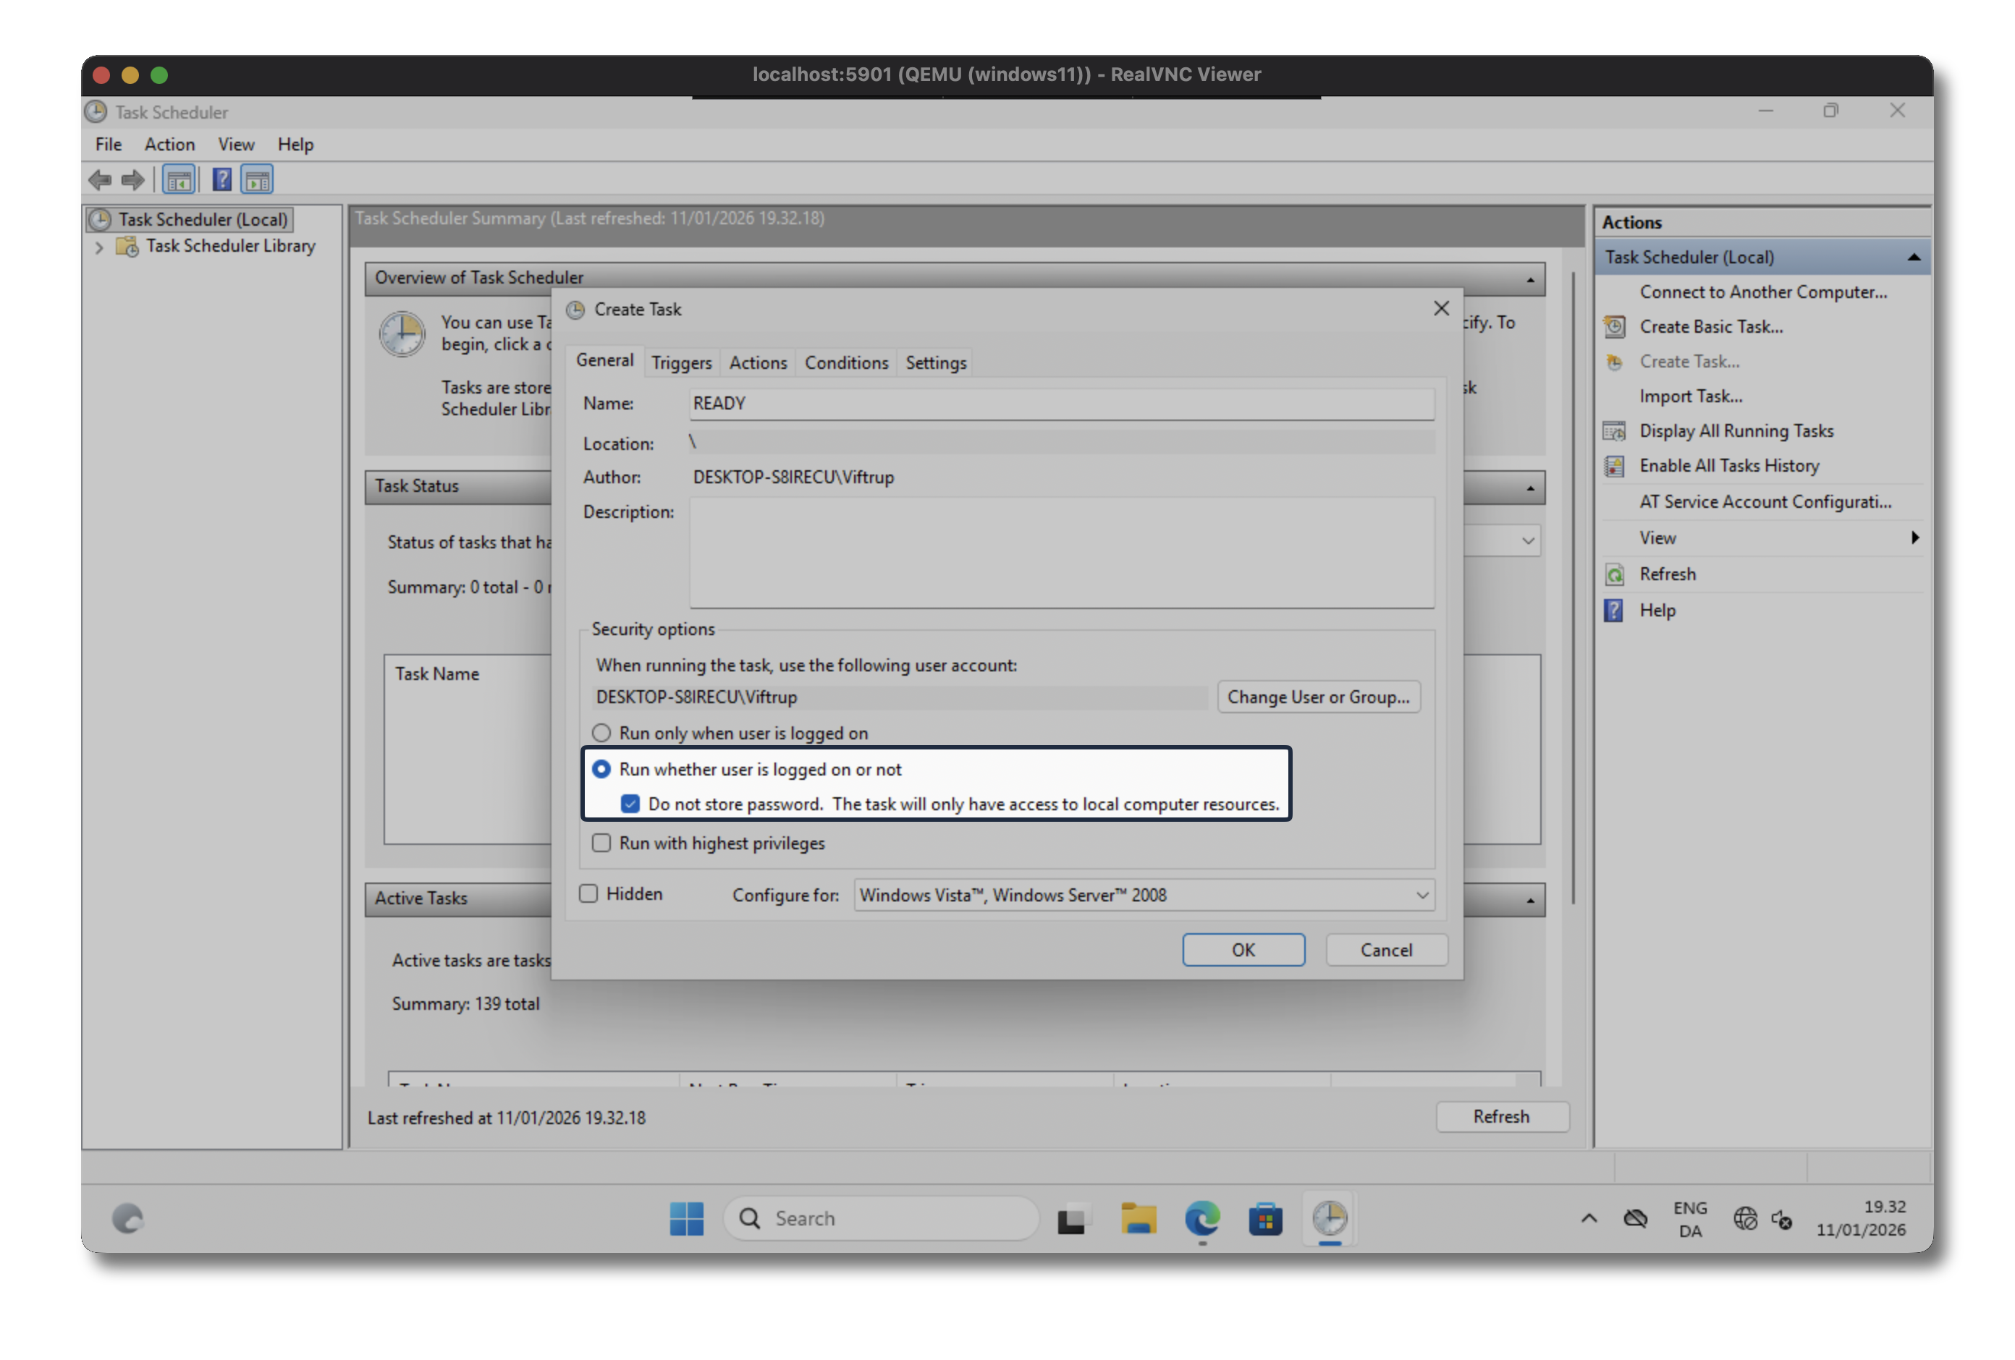
Task: Select 'Run only when user is logged on'
Action: pyautogui.click(x=601, y=734)
